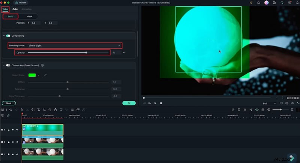Click the lightbulb tips icon in title bar
The image size is (300, 163).
click(251, 3)
